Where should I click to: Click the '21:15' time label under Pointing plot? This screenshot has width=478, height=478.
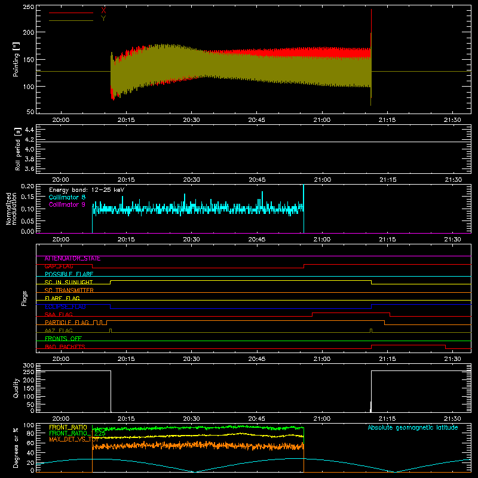(x=387, y=120)
